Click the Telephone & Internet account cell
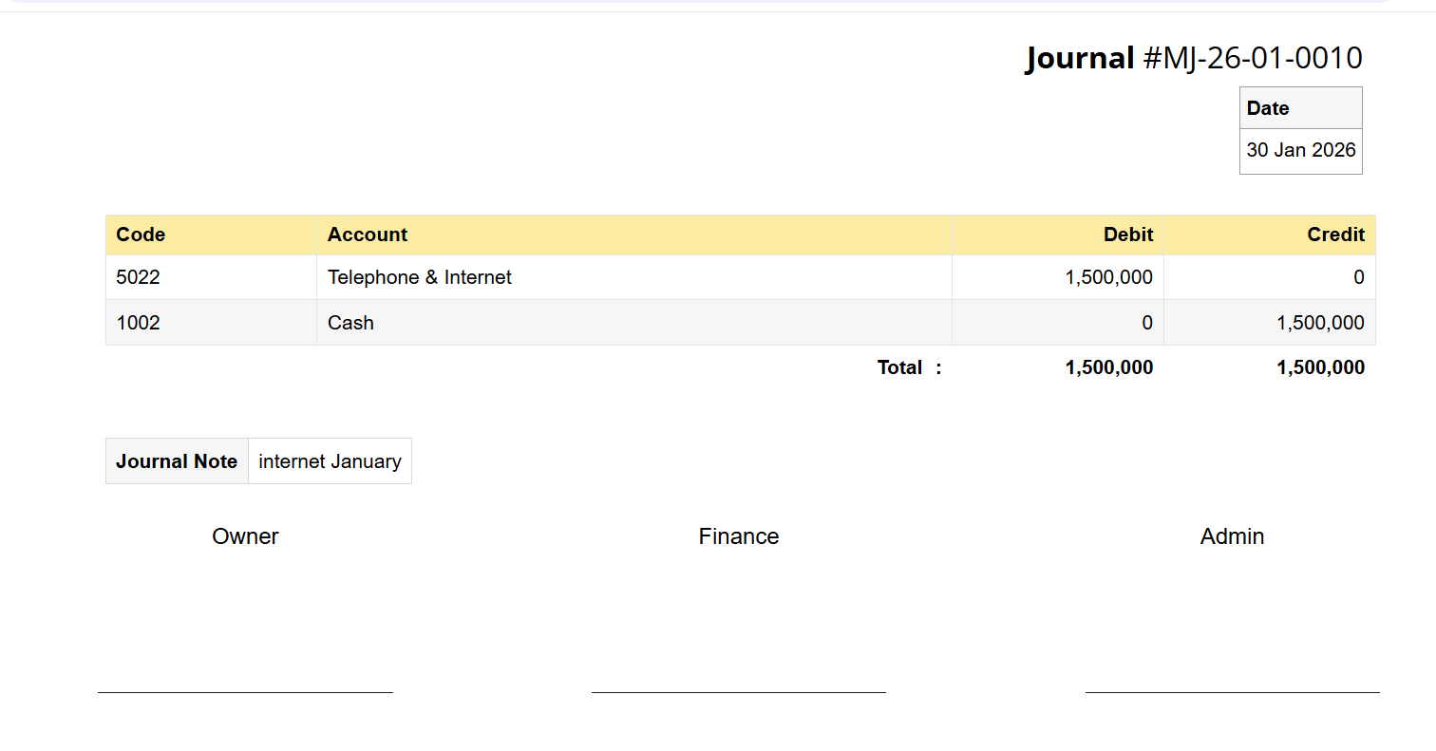Screen dimensions: 1436x751 pos(420,277)
